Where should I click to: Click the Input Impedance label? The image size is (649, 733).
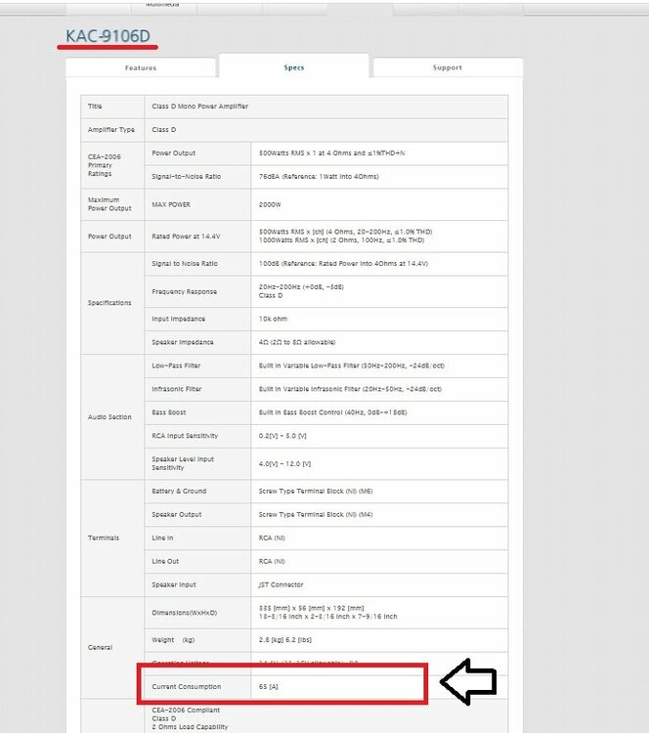coord(178,319)
